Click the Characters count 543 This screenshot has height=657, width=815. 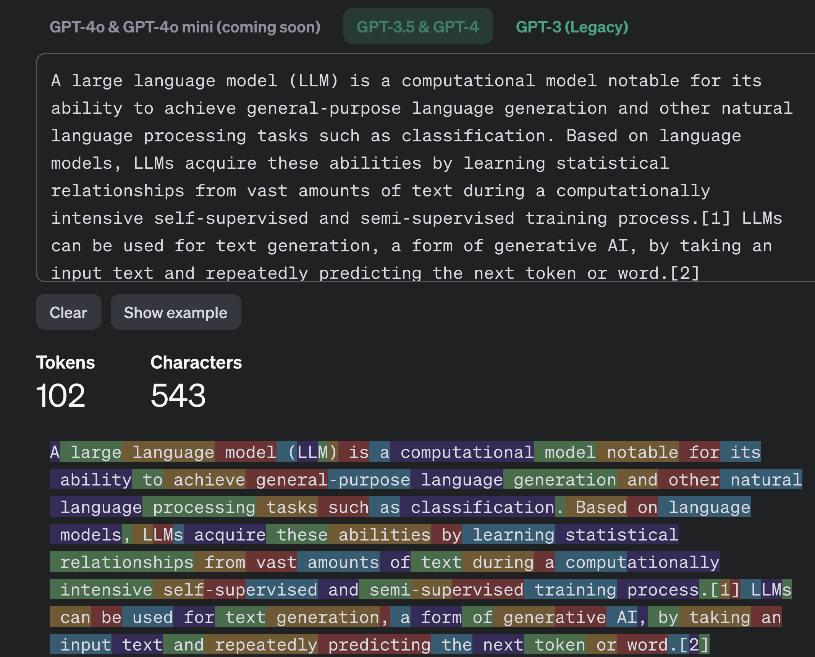tap(178, 396)
